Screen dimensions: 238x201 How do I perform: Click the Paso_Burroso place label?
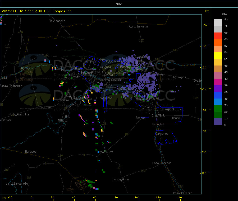coord(162,163)
